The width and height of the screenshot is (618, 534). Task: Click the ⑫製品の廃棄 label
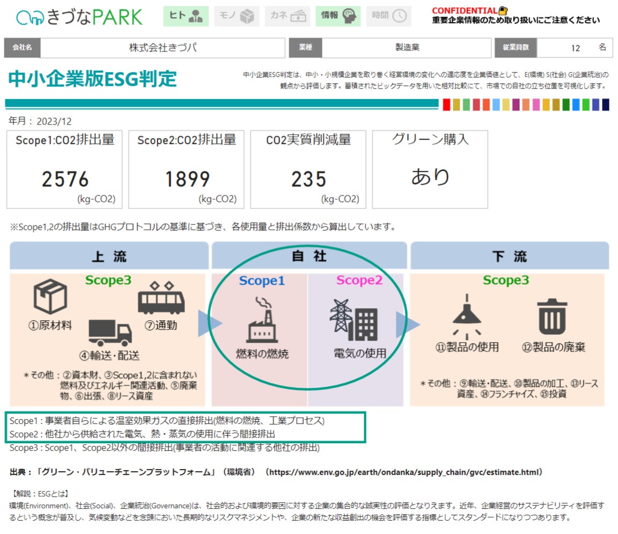pyautogui.click(x=554, y=347)
